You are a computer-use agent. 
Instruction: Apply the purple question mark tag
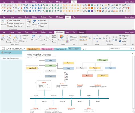(x=13, y=8)
